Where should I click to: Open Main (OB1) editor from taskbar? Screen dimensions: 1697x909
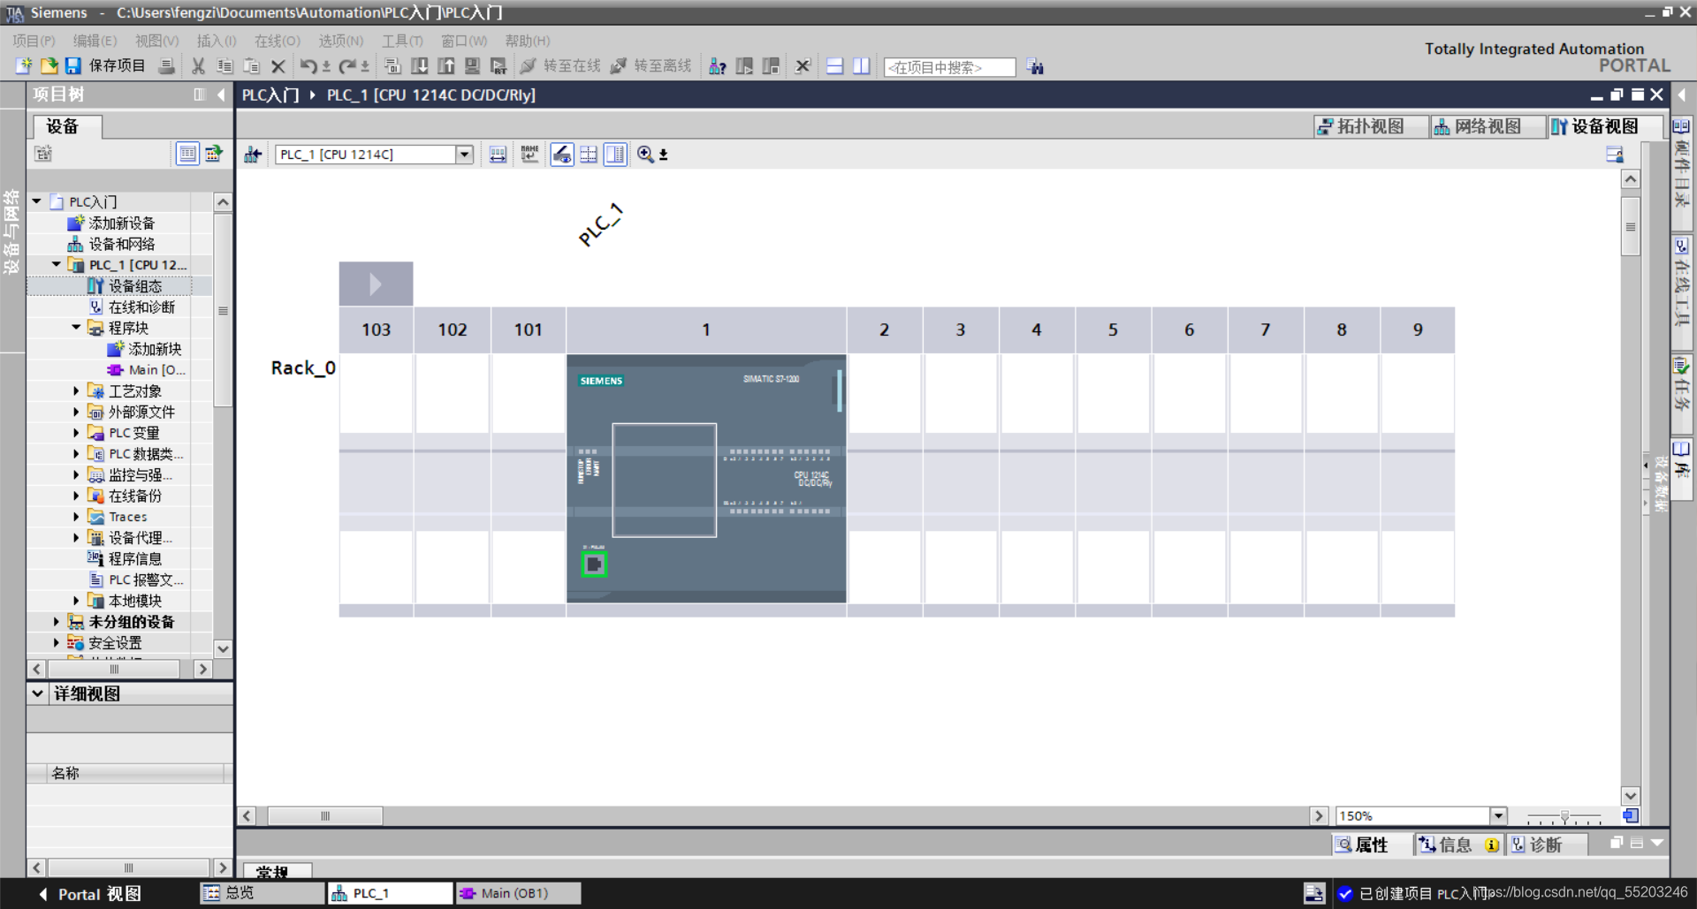518,893
